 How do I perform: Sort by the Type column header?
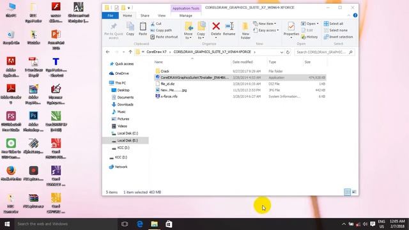point(272,62)
